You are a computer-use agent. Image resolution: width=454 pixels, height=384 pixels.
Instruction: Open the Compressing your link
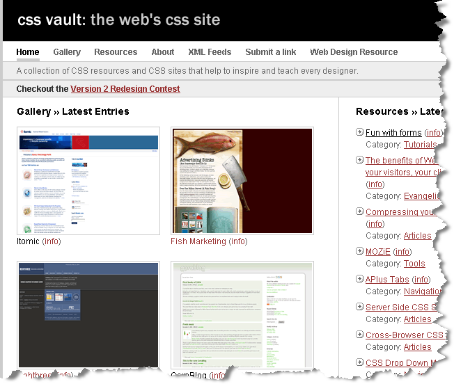[x=400, y=212]
